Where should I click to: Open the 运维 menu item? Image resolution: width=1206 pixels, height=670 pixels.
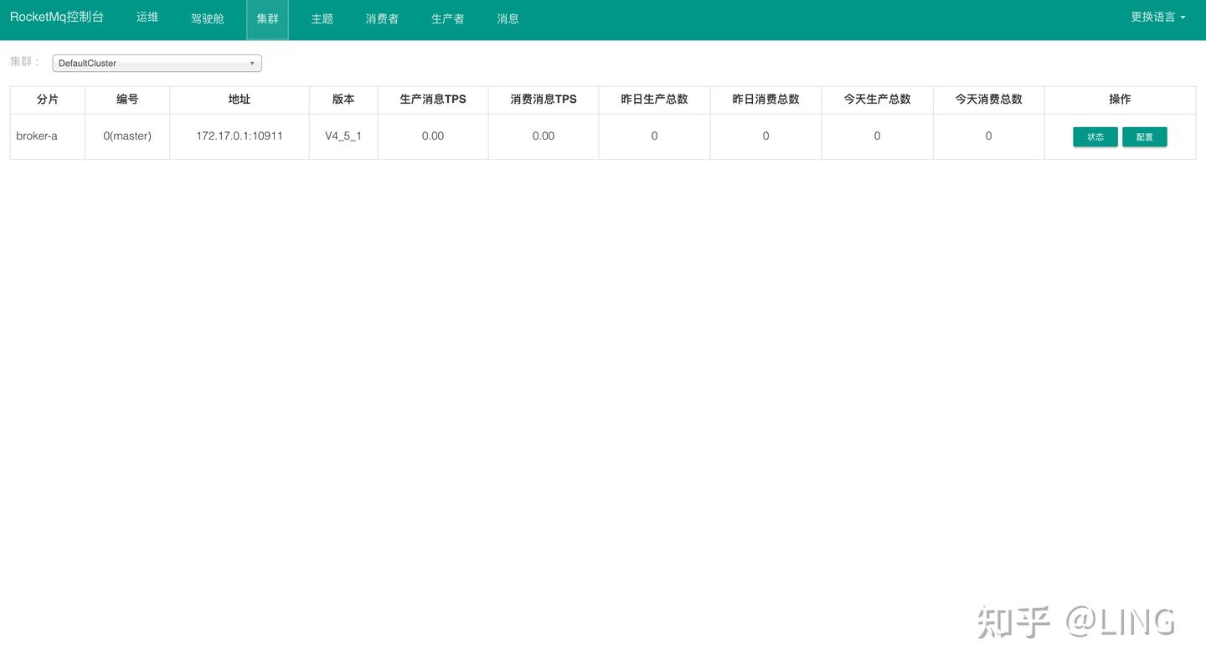(147, 18)
